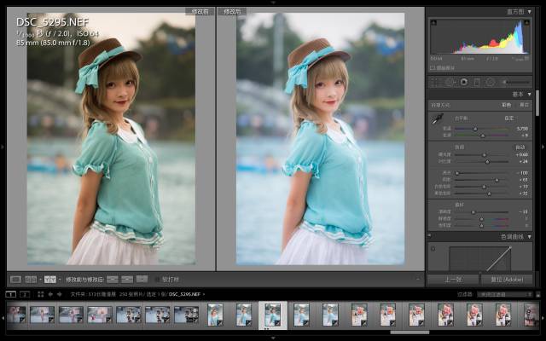546x341 pixels.
Task: Collapse the histogram panel
Action: (x=529, y=11)
